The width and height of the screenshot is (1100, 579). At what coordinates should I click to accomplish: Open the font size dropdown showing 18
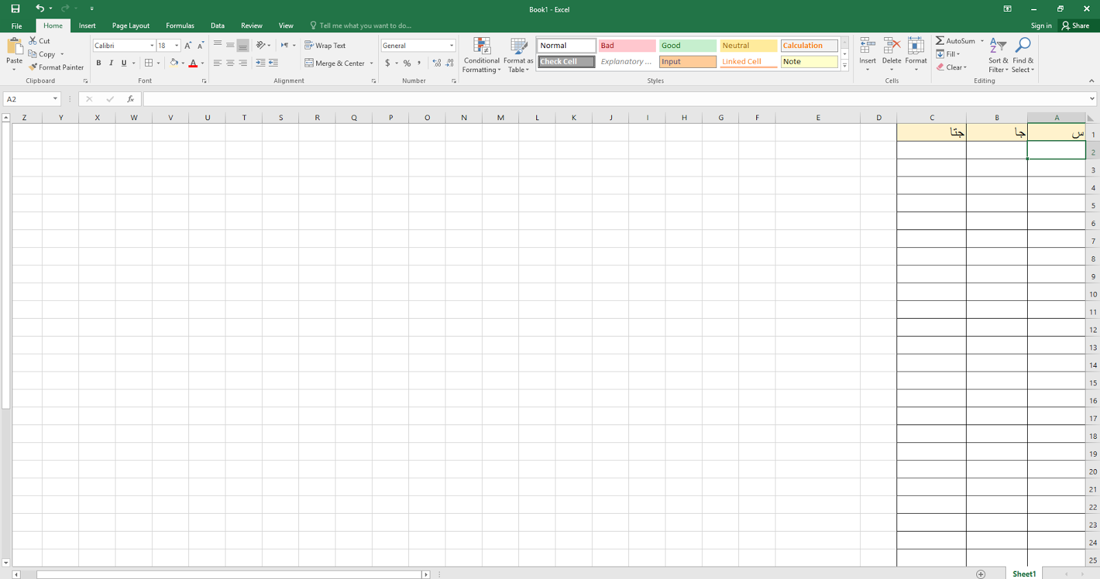[177, 45]
